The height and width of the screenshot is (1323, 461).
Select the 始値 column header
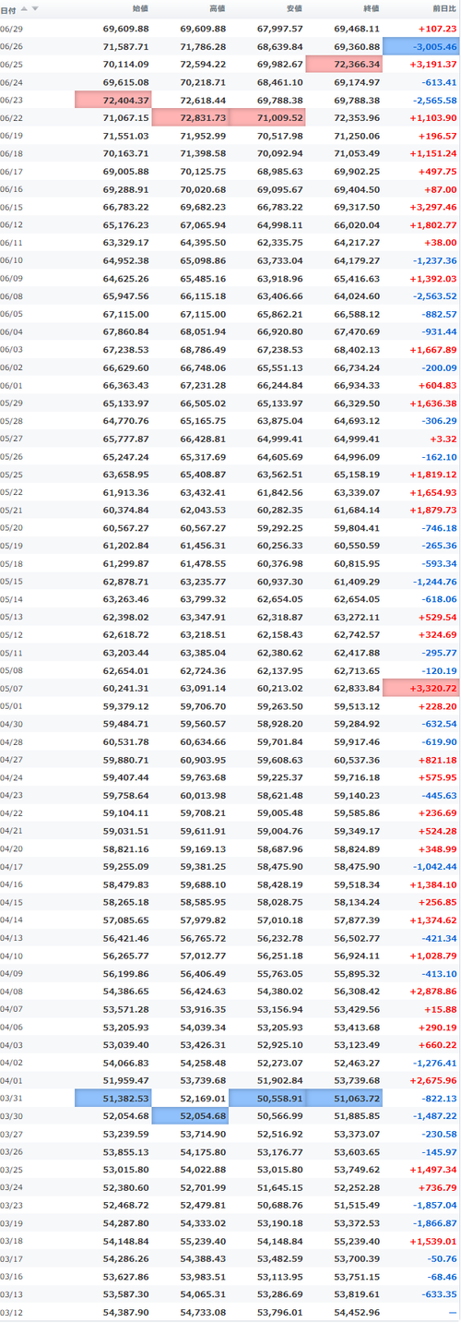[x=139, y=9]
